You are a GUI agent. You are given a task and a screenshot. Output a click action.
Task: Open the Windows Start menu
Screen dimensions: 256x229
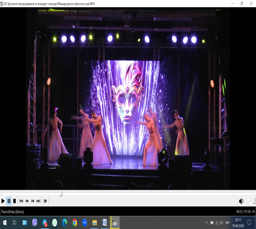(x=5, y=222)
